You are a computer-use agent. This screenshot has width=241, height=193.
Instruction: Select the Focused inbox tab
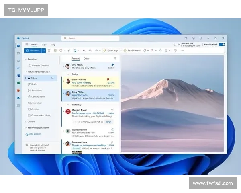pos(76,58)
